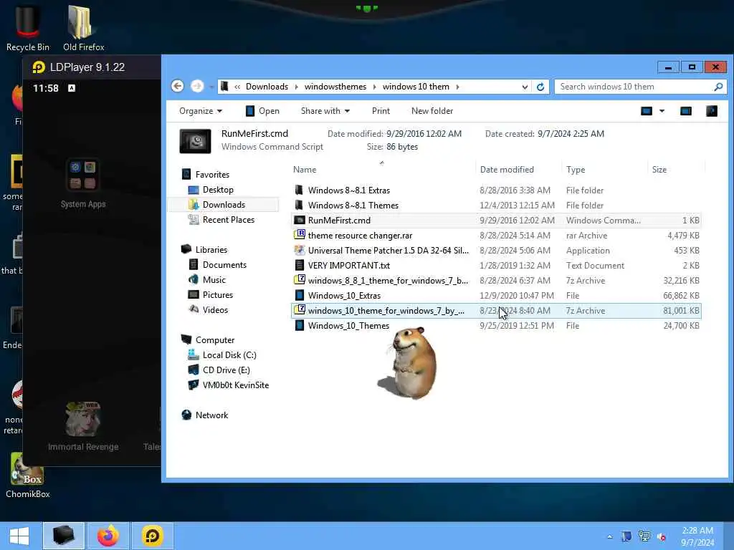Image resolution: width=734 pixels, height=550 pixels.
Task: Open System Apps folder in LDPlayer
Action: click(x=83, y=183)
